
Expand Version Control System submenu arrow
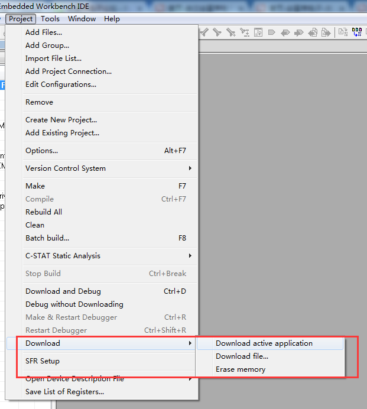[190, 168]
